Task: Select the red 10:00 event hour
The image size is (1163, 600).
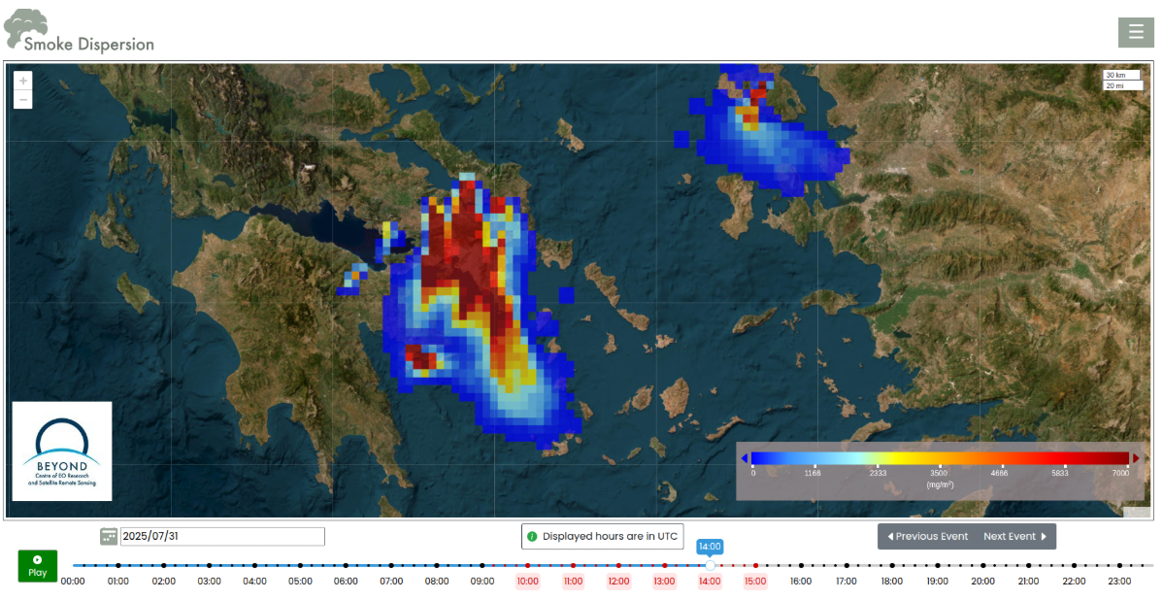Action: (527, 581)
